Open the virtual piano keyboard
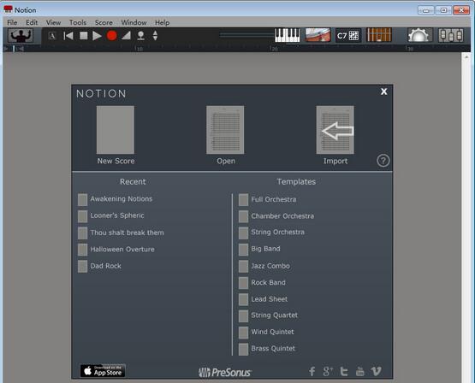Screen dimensions: 475x383 [288, 35]
